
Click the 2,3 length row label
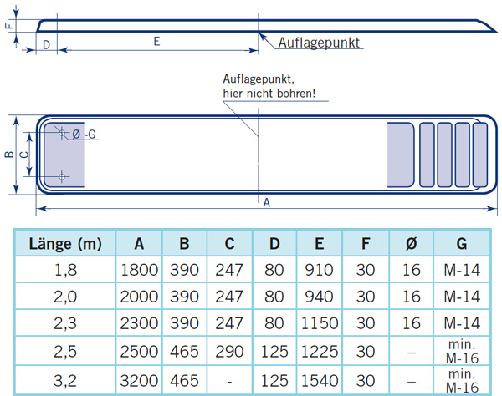64,323
